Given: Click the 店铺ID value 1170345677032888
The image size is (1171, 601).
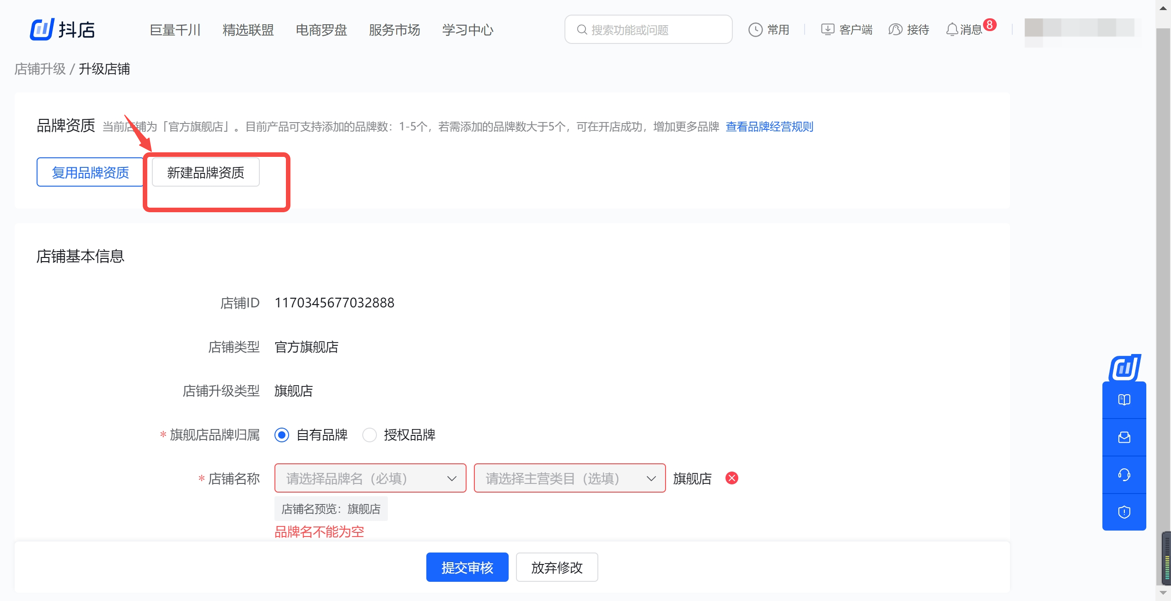Looking at the screenshot, I should click(x=334, y=303).
